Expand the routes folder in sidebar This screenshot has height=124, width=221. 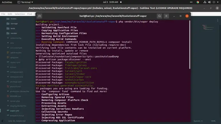[x=13, y=19]
